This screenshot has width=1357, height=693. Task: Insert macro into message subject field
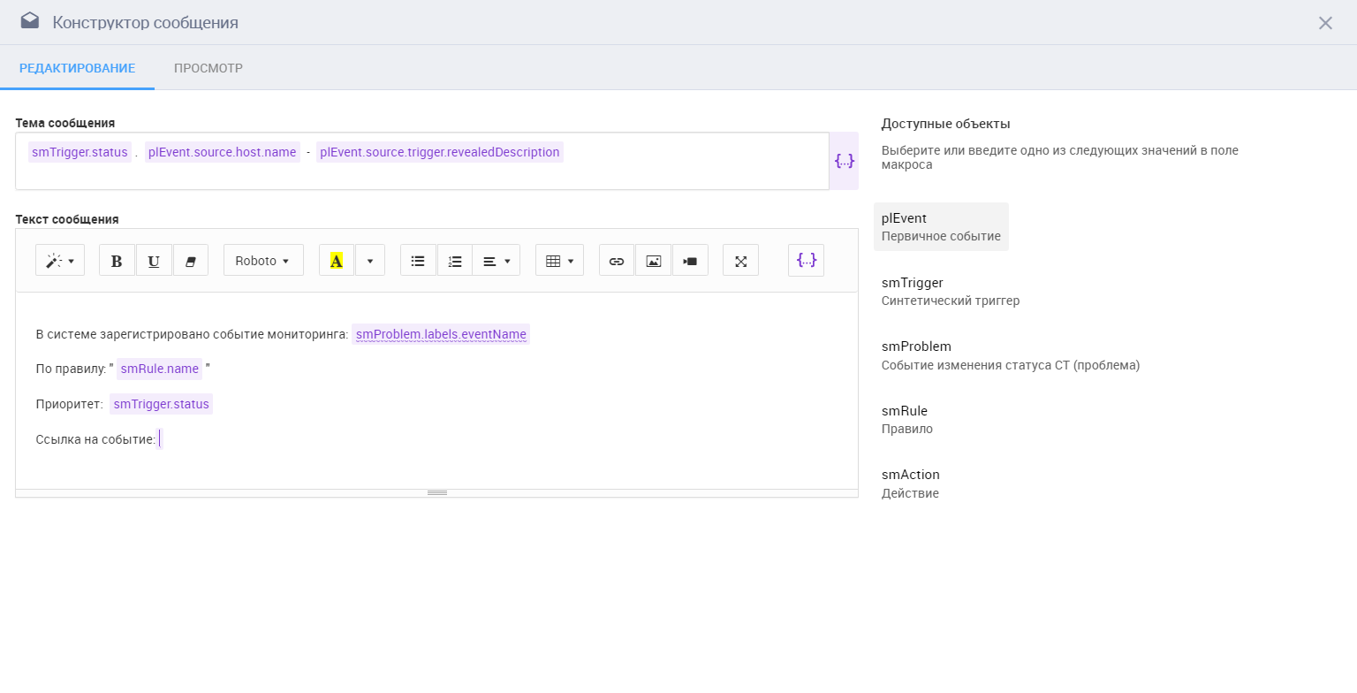click(844, 161)
